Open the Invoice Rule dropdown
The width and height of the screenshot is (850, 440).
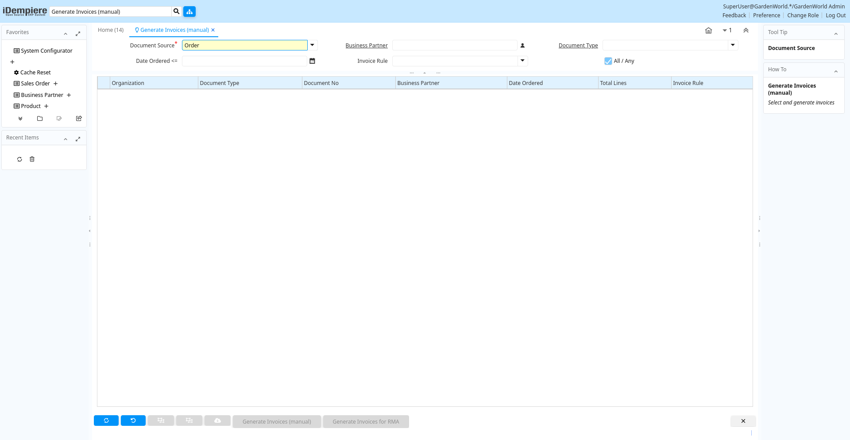(x=522, y=61)
